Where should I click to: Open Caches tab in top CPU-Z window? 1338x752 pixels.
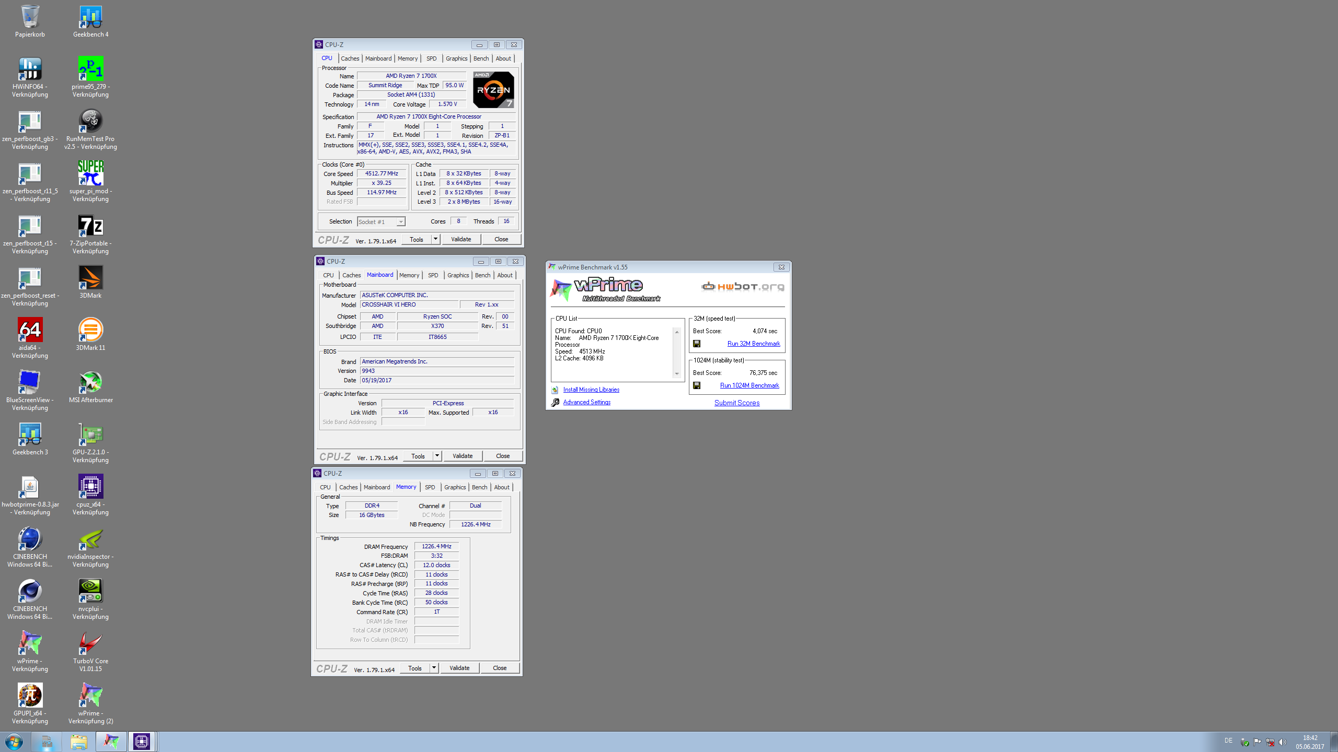coord(350,58)
